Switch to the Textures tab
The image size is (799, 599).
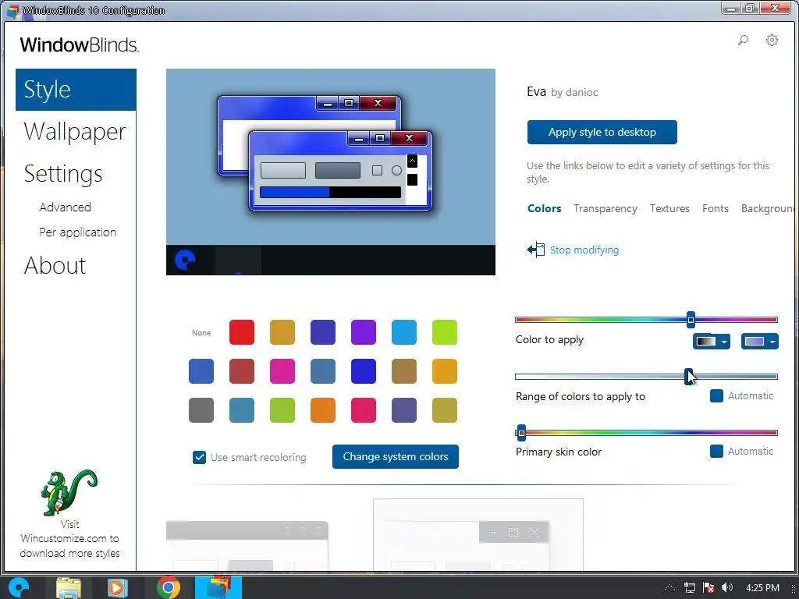pos(669,208)
